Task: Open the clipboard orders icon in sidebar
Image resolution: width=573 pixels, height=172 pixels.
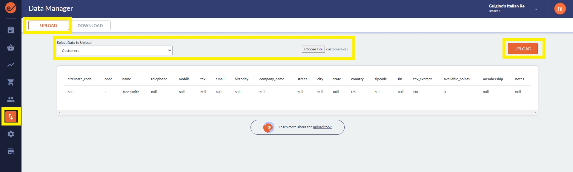Action: tap(11, 30)
